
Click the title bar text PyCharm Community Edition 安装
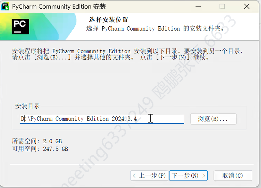(x=59, y=7)
